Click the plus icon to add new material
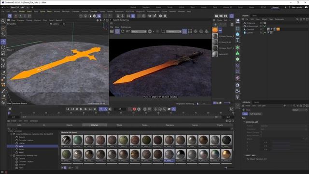 (x=215, y=25)
